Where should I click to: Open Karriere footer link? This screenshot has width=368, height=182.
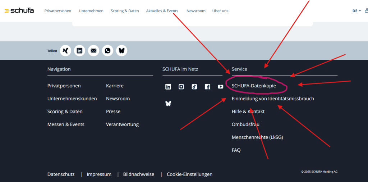click(115, 86)
